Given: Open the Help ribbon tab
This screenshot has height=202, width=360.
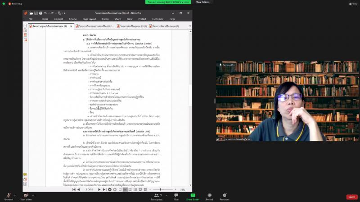Looking at the screenshot, I should tap(172, 19).
